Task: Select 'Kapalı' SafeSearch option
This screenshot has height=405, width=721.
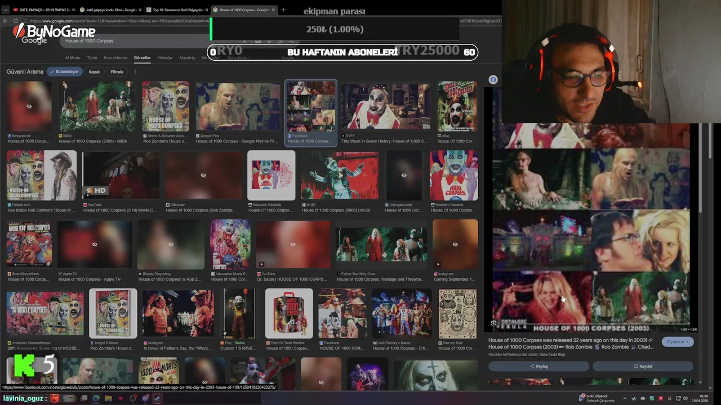Action: point(94,71)
